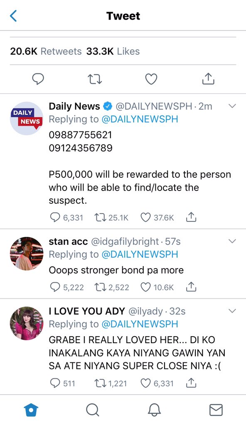Open the Home tab
Viewport: 246px width, 427px height.
click(31, 410)
